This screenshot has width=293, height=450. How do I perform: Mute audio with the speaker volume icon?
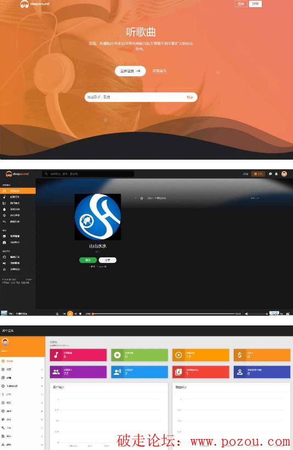click(246, 314)
